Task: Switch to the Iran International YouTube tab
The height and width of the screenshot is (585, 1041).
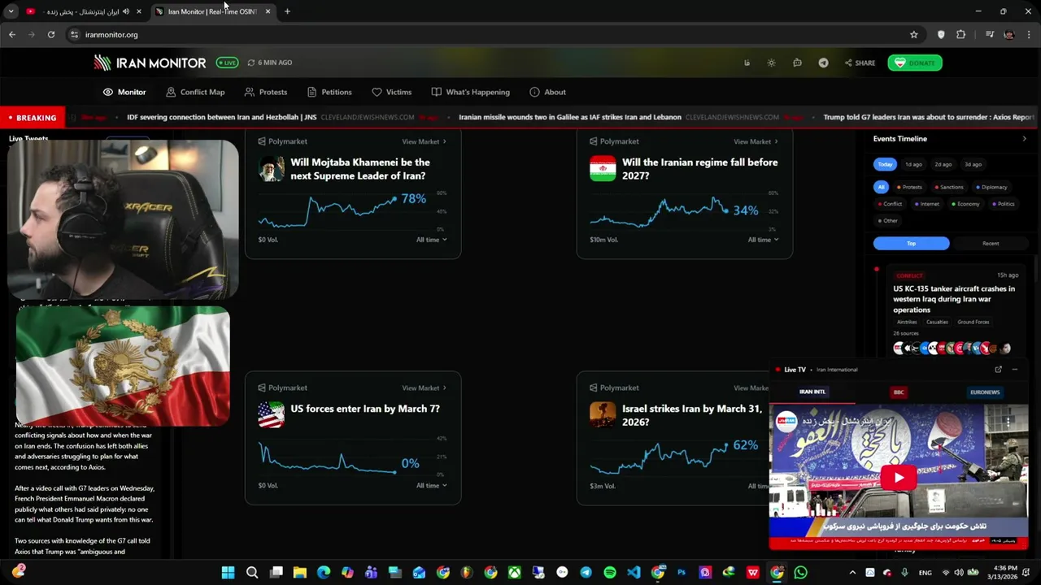Action: coord(81,11)
